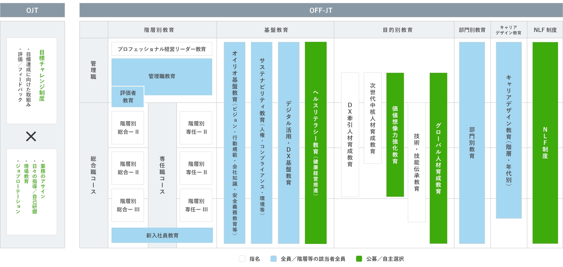Select the OFF-JT header bar
The height and width of the screenshot is (267, 563).
click(x=320, y=10)
